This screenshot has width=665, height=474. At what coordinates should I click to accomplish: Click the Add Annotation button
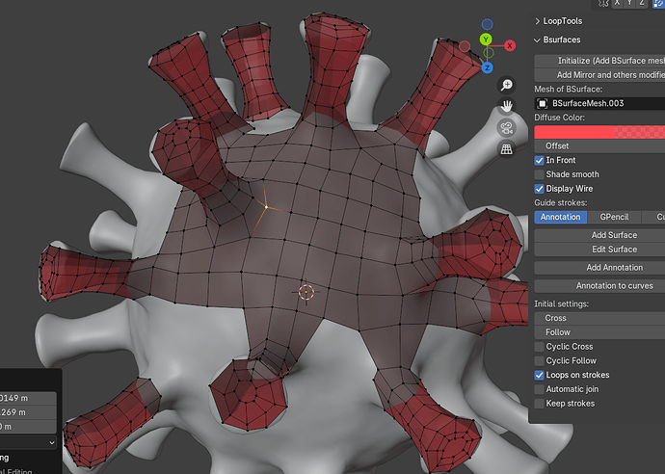[x=599, y=268]
